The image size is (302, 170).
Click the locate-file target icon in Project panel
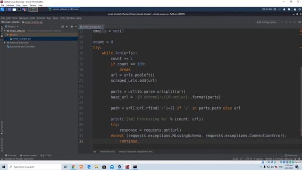tap(62, 26)
